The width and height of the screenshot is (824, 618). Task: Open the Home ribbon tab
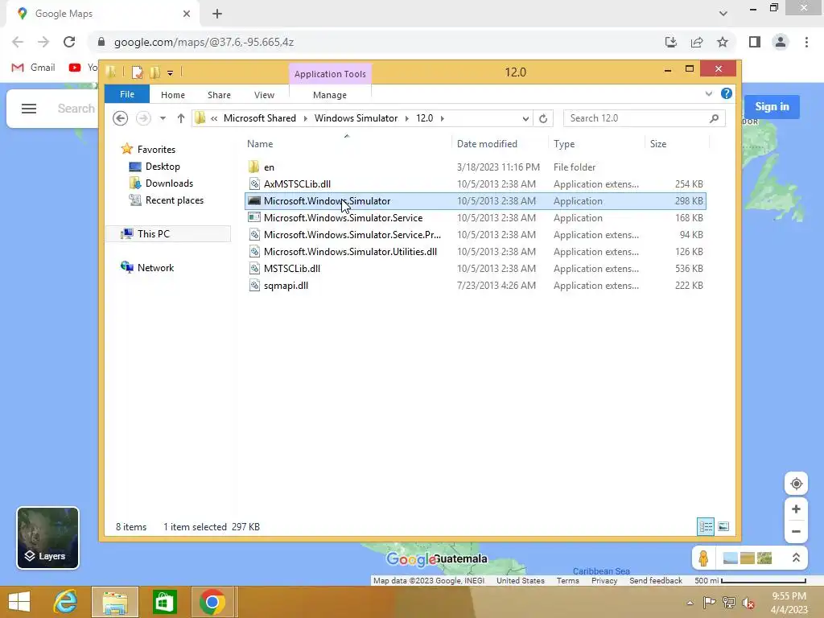[173, 95]
